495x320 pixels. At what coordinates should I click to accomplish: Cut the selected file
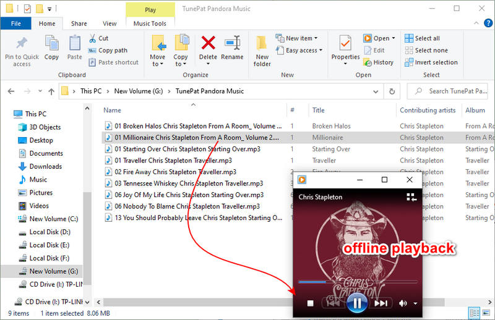coord(99,38)
